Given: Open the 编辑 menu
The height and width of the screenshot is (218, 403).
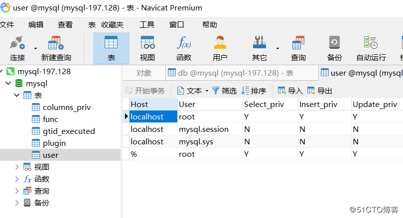Looking at the screenshot, I should coord(36,25).
